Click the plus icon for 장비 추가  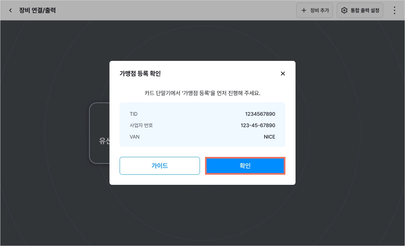(304, 10)
